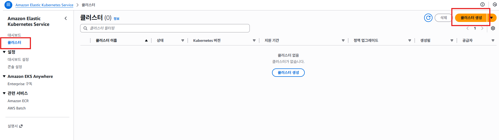Screen dimensions: 499x140
Task: Click the orange 클러스터 생성 button
Action: (471, 18)
